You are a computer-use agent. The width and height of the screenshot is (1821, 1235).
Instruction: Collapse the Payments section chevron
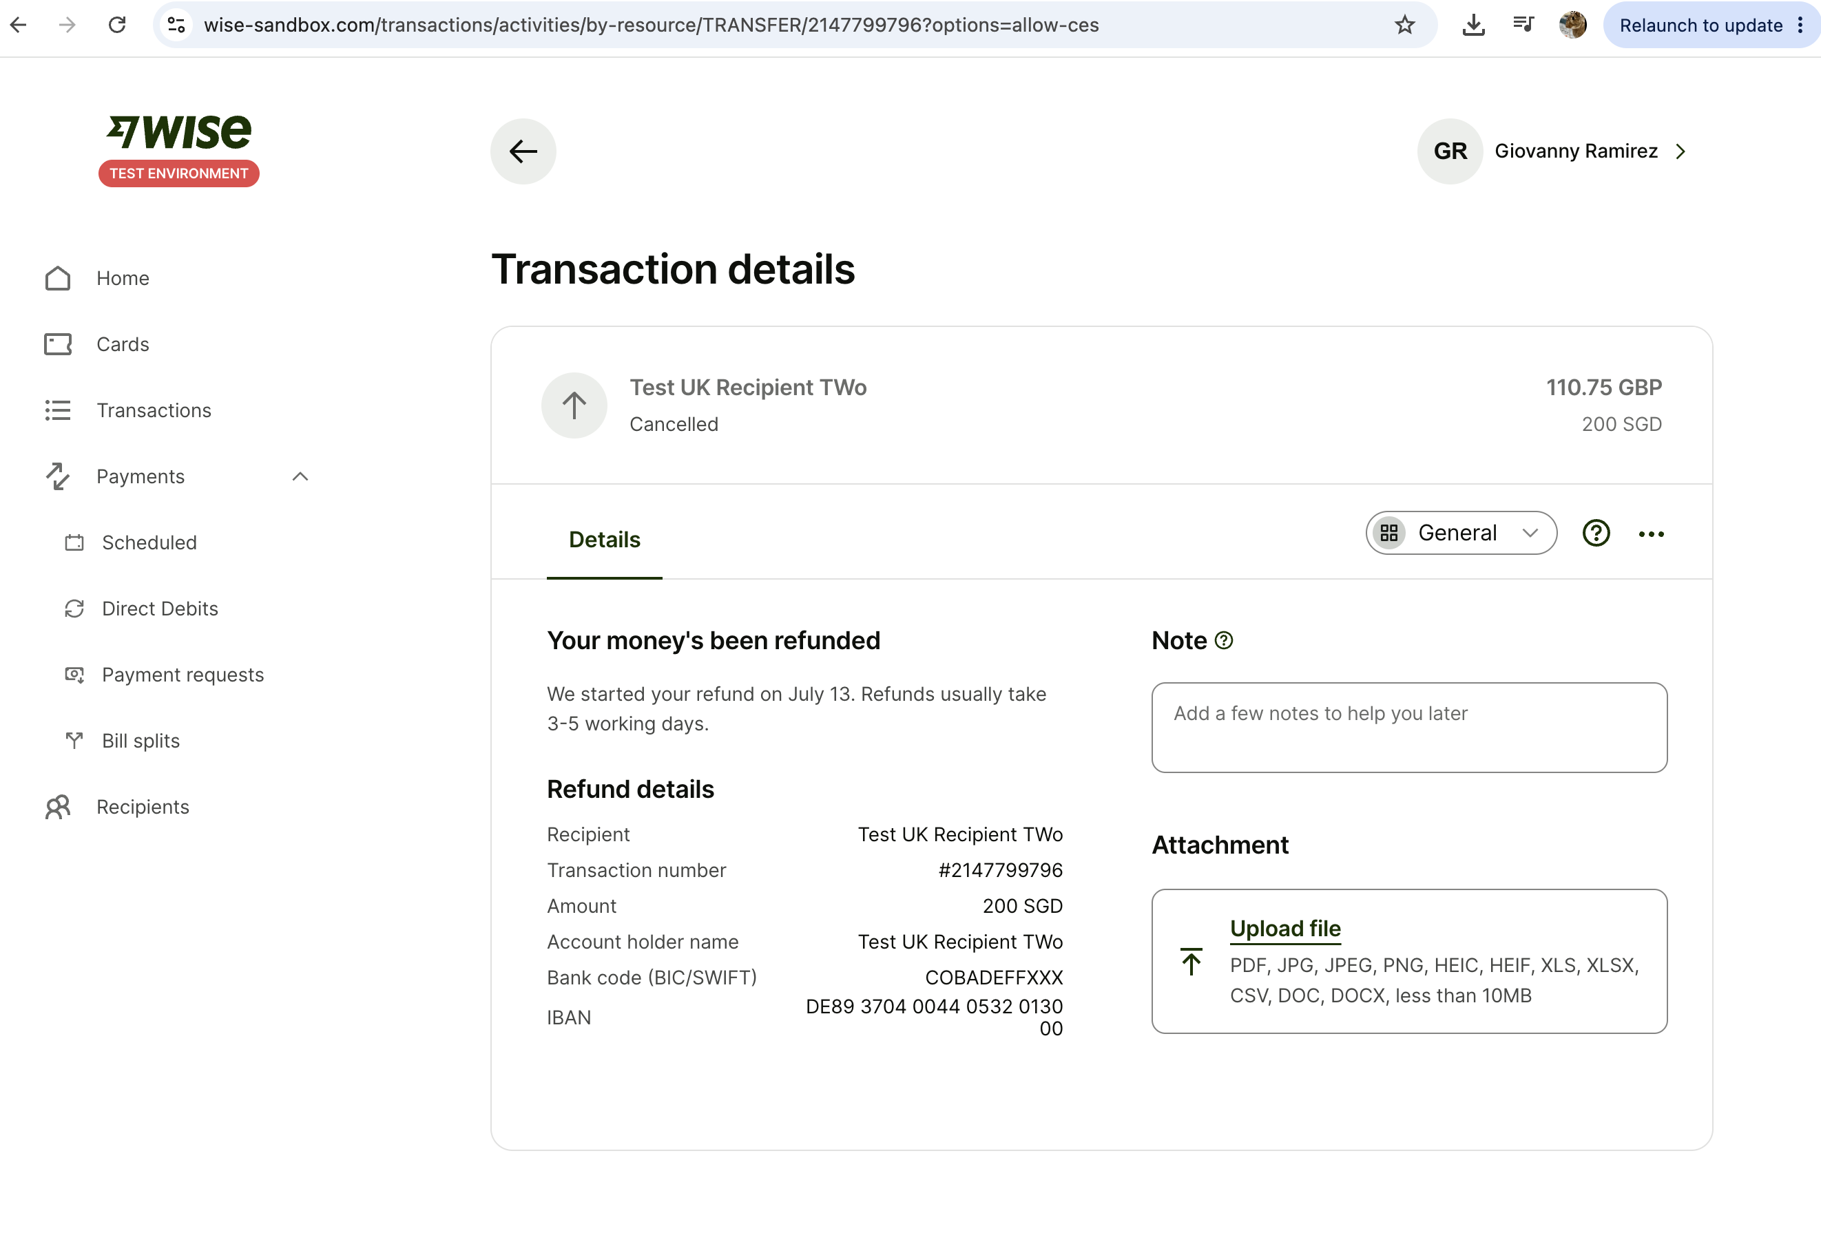(300, 477)
